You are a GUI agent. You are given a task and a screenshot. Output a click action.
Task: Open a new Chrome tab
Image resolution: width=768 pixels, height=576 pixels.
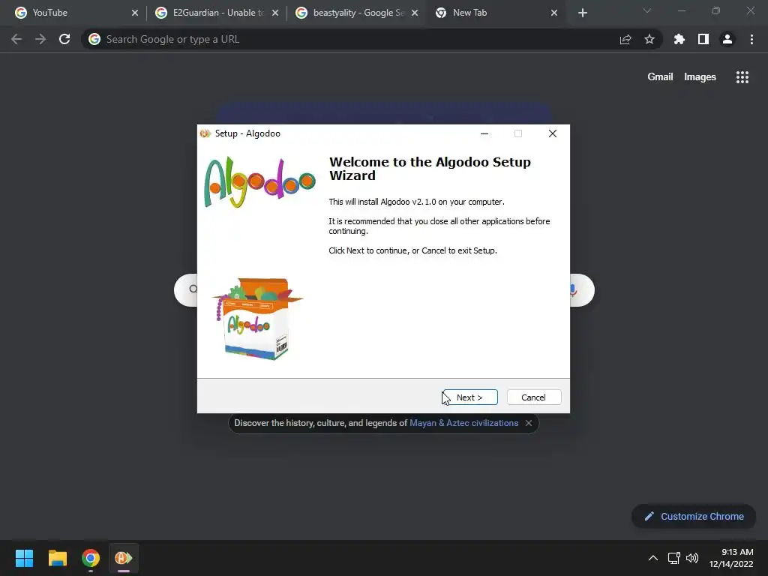pyautogui.click(x=582, y=13)
